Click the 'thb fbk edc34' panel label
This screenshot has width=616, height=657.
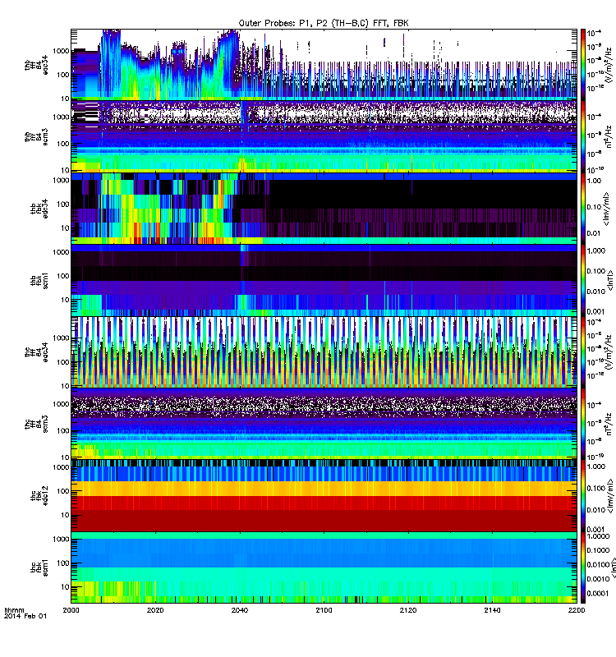(x=39, y=209)
